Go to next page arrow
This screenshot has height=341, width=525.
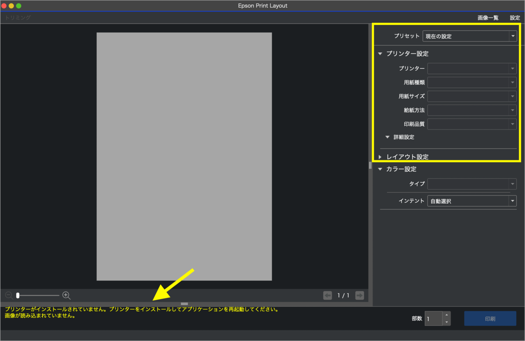pyautogui.click(x=360, y=296)
